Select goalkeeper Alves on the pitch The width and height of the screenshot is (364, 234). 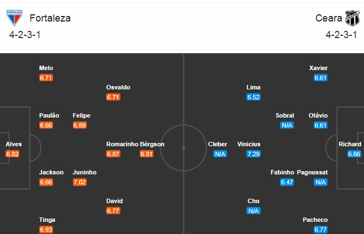tap(14, 144)
